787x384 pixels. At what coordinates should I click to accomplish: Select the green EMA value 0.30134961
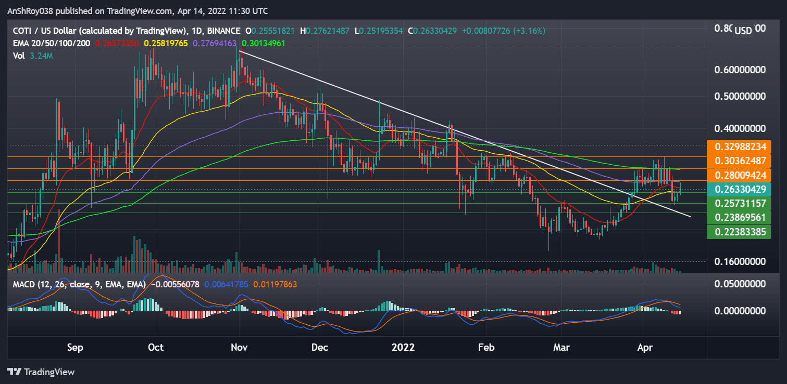point(264,44)
